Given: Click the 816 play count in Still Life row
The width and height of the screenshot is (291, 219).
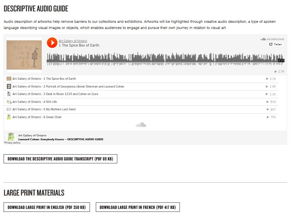Looking at the screenshot, I should pos(271,102).
